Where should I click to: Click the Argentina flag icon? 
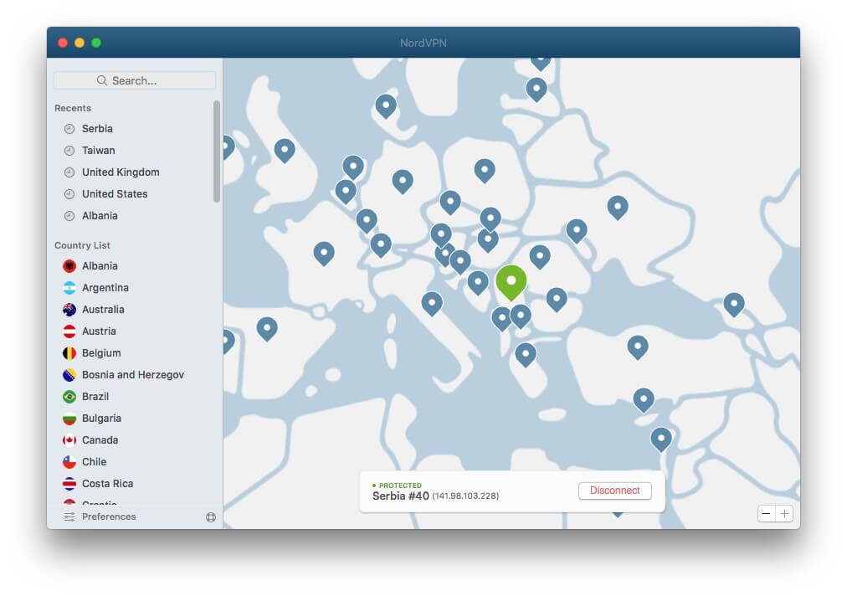(69, 287)
